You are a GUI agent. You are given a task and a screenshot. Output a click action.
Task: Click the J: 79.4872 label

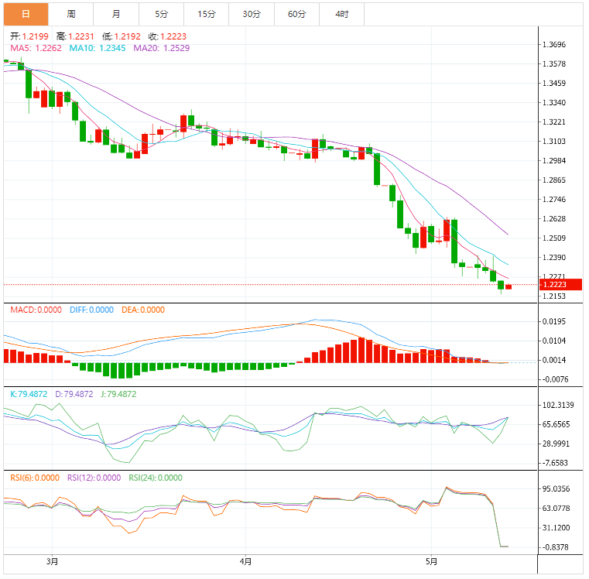tap(118, 394)
